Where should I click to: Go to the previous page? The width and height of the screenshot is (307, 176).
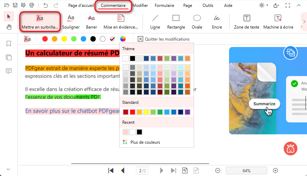[123, 170]
